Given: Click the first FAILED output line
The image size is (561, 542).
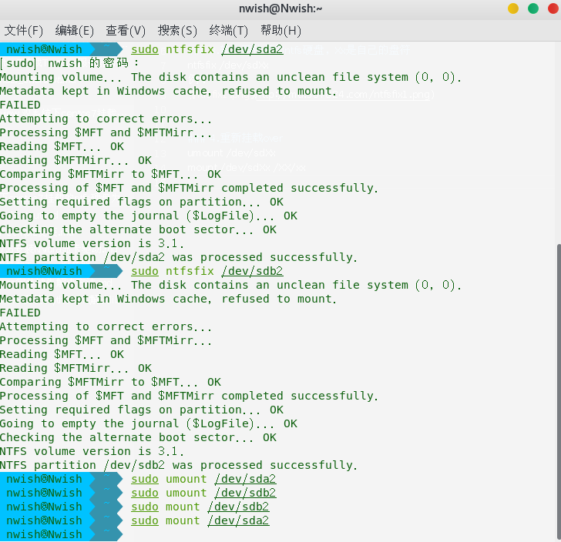Looking at the screenshot, I should pyautogui.click(x=20, y=105).
